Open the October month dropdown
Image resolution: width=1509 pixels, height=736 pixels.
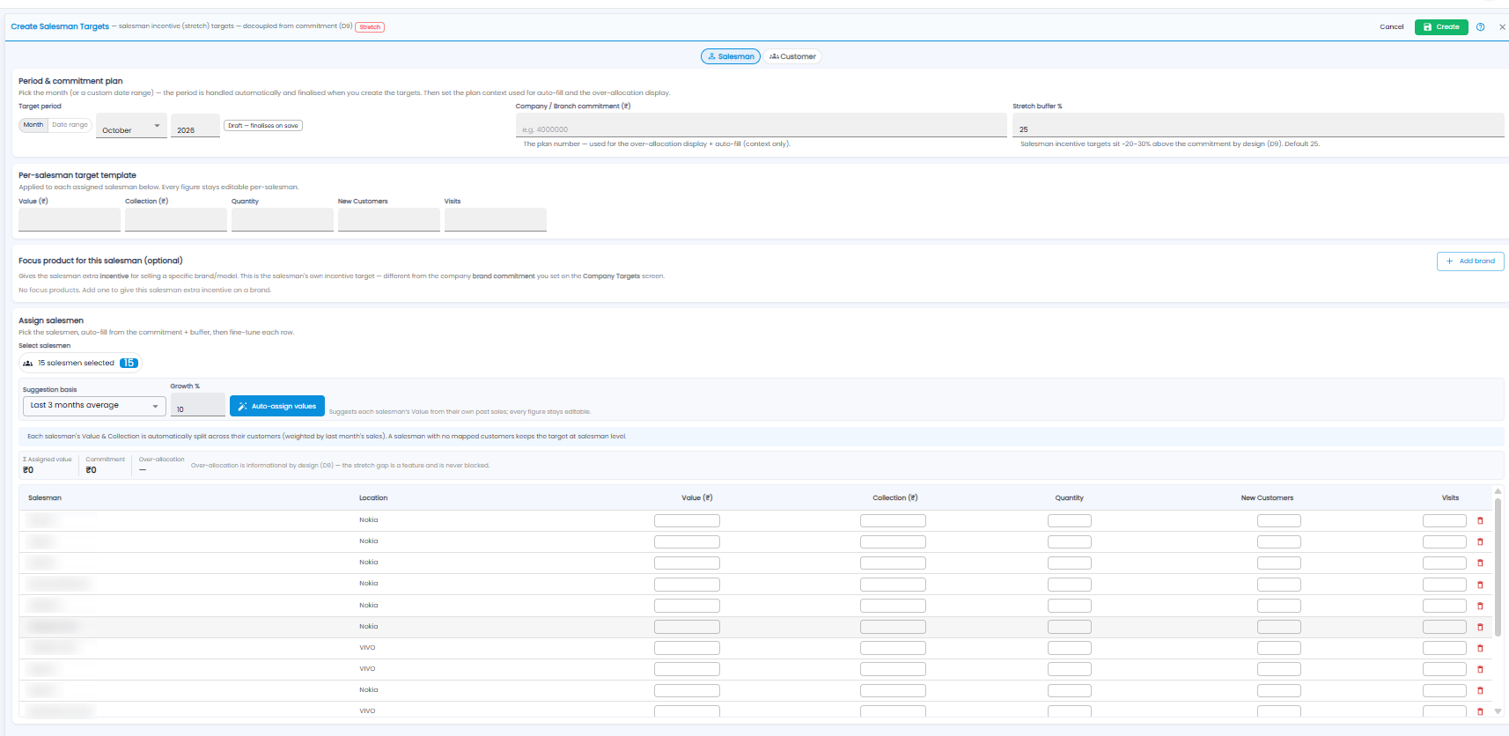131,126
